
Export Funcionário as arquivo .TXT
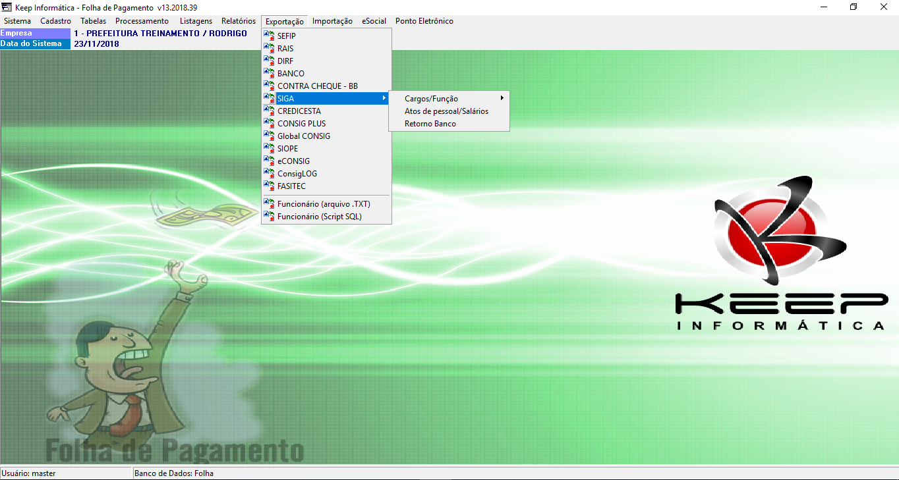coord(327,204)
